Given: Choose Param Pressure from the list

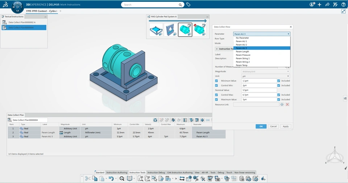Looking at the screenshot, I should (262, 55).
